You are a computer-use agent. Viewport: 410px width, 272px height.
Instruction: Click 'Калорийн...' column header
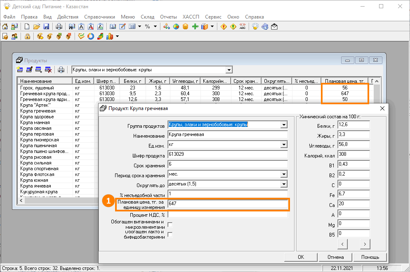tap(215, 81)
